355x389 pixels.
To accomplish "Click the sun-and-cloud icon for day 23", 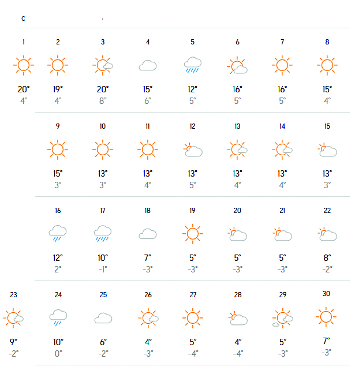I will (x=13, y=318).
